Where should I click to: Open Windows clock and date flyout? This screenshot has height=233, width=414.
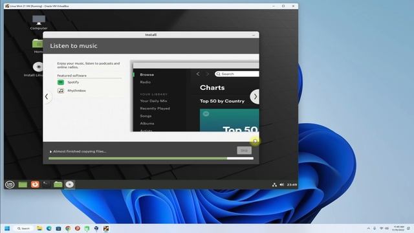point(398,228)
